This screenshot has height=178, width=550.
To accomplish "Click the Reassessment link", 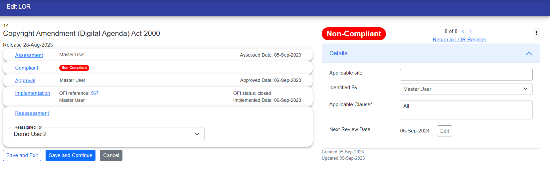I will coord(32,113).
